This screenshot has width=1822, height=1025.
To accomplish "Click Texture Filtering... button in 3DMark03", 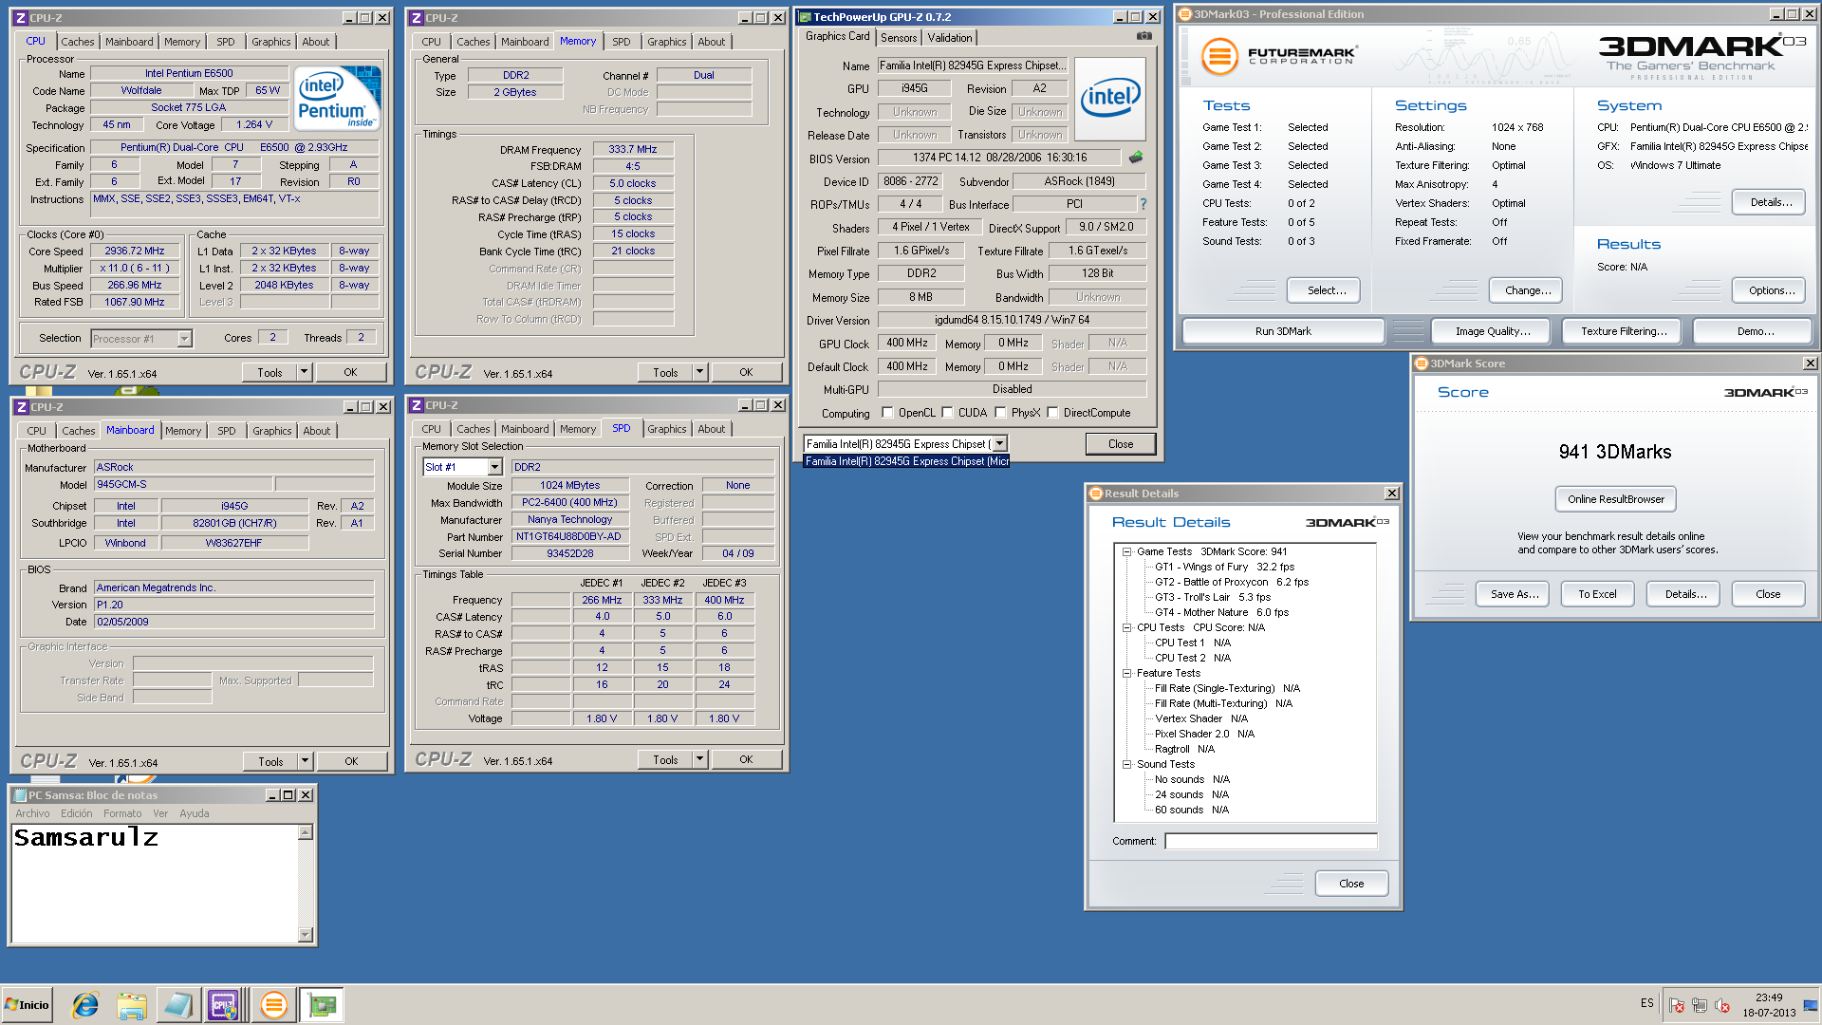I will [x=1623, y=331].
